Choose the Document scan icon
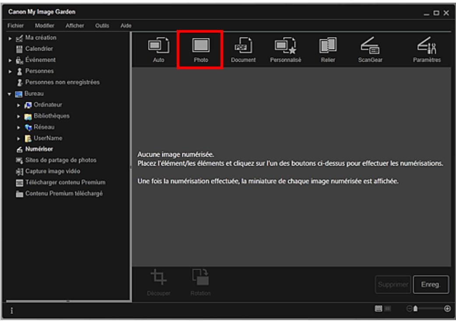Screen dimensions: 456x321 243,48
